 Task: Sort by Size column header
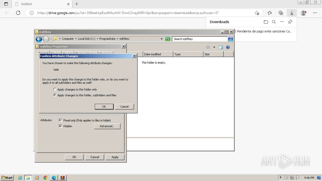pos(213,54)
